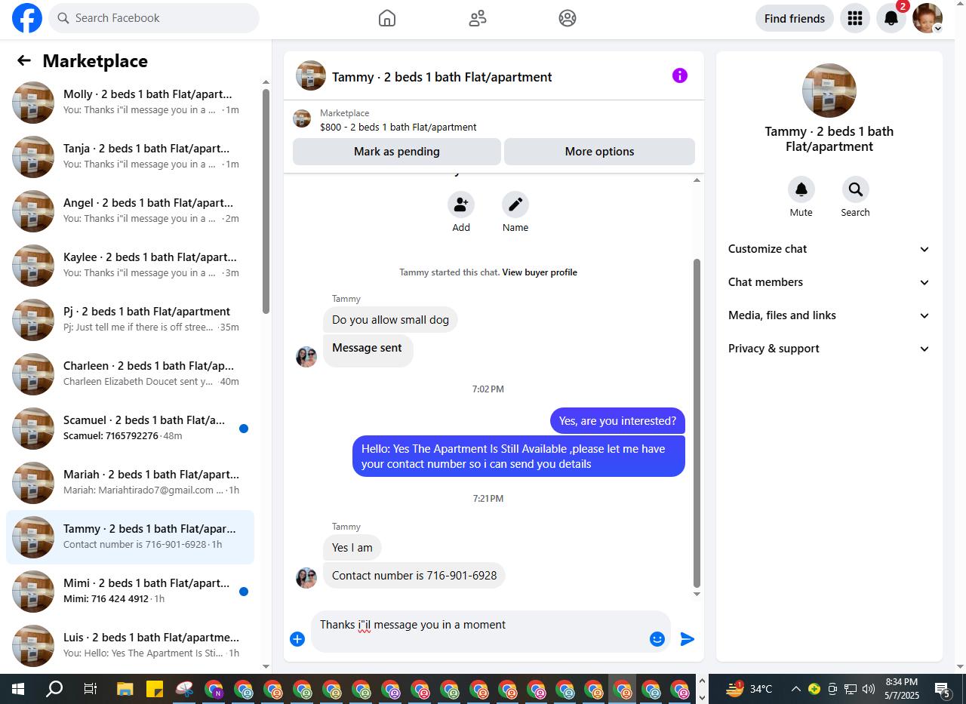966x704 pixels.
Task: Open the notifications bell with badge
Action: (x=891, y=18)
